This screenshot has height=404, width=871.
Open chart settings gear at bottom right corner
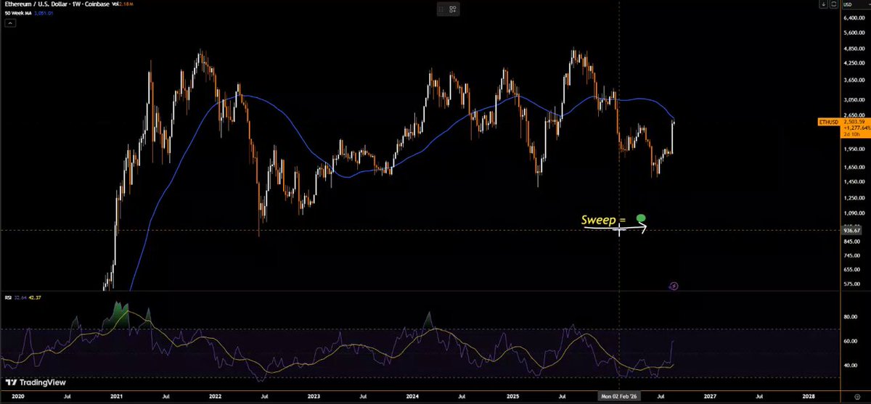(857, 397)
